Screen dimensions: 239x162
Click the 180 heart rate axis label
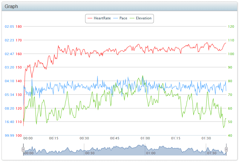click(19, 27)
